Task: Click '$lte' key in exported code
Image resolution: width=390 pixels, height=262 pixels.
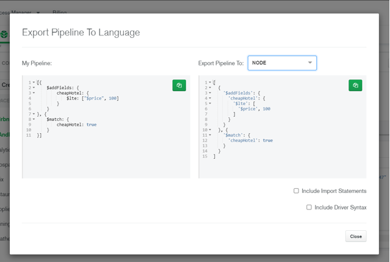Action: [x=240, y=103]
